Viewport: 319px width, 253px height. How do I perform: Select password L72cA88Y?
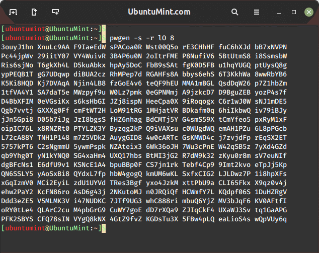point(17,138)
